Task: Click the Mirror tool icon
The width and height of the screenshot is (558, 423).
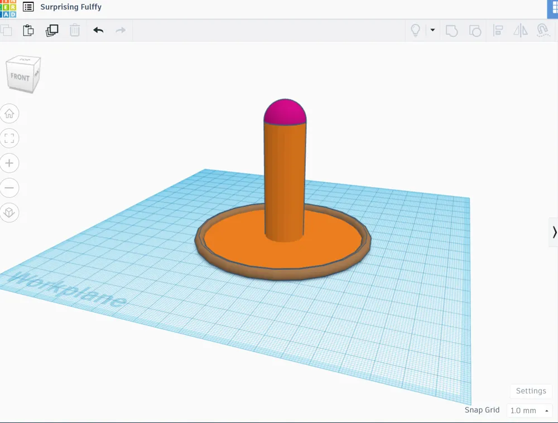Action: [x=521, y=30]
